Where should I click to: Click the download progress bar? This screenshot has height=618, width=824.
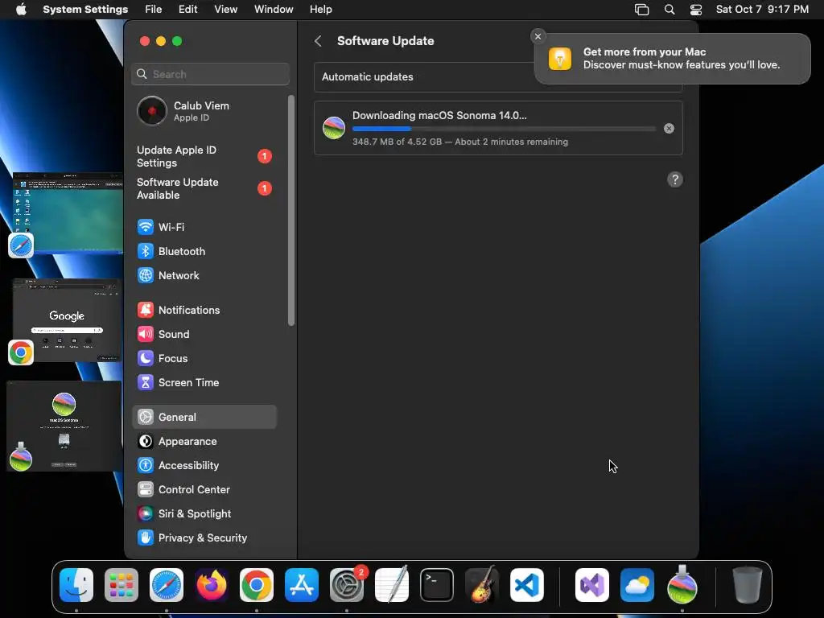point(504,129)
